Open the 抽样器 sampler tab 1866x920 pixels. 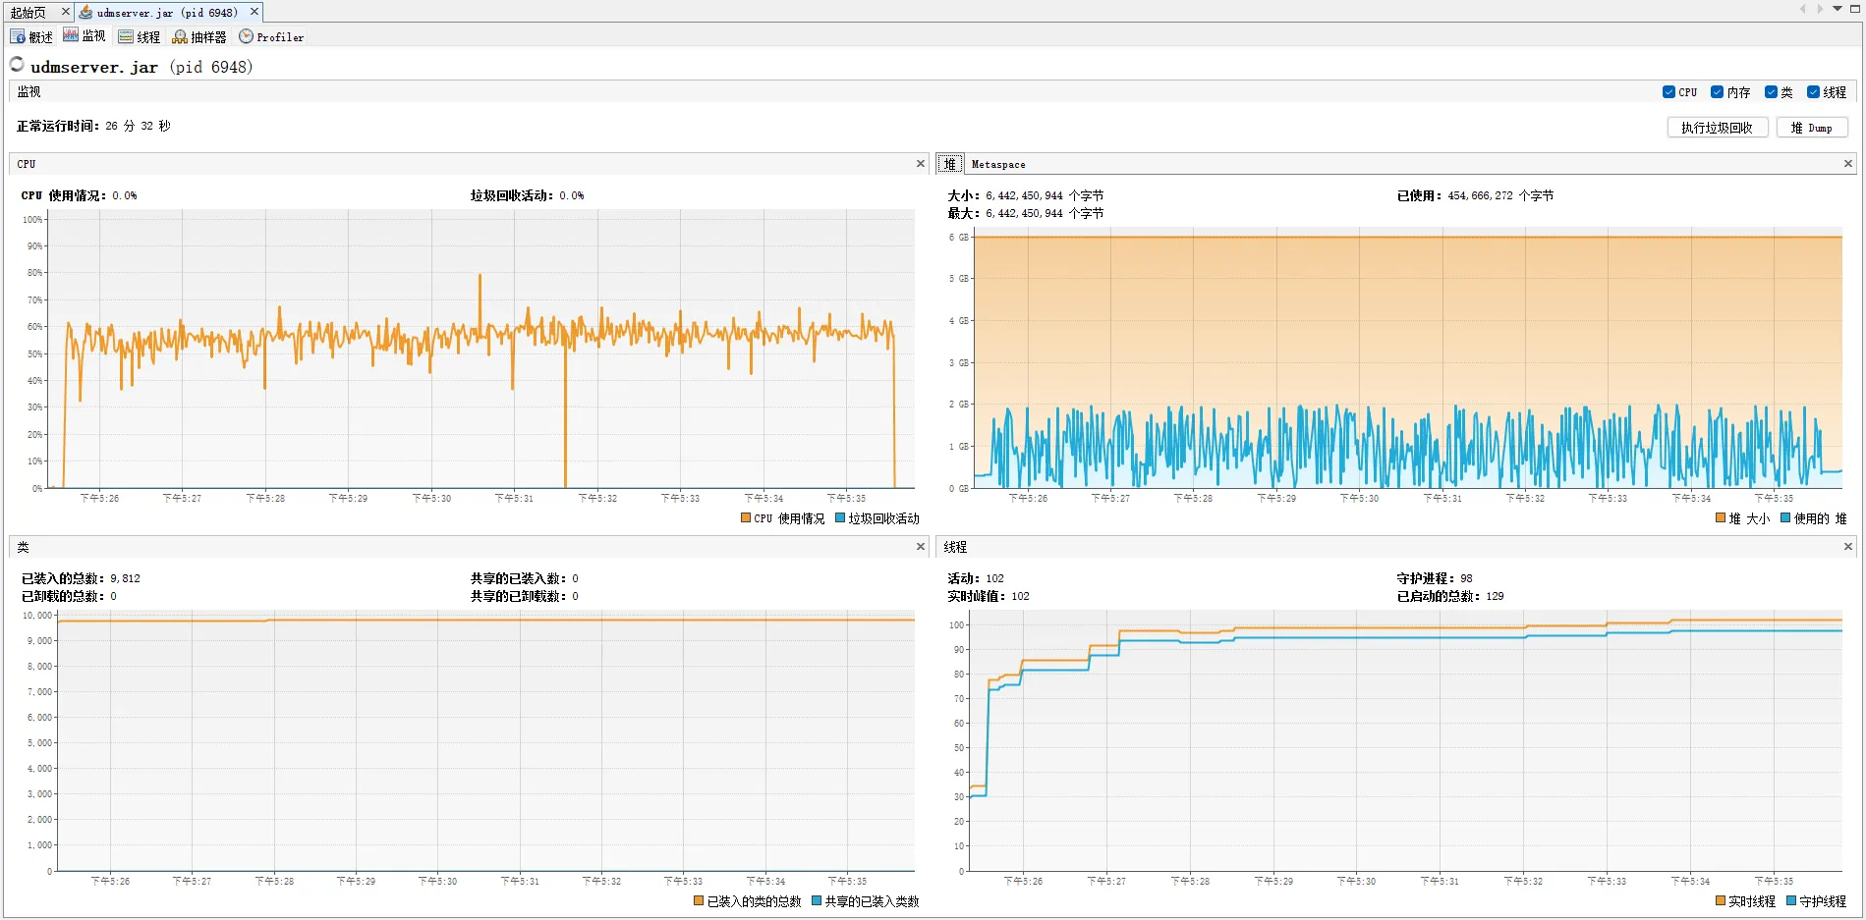199,37
